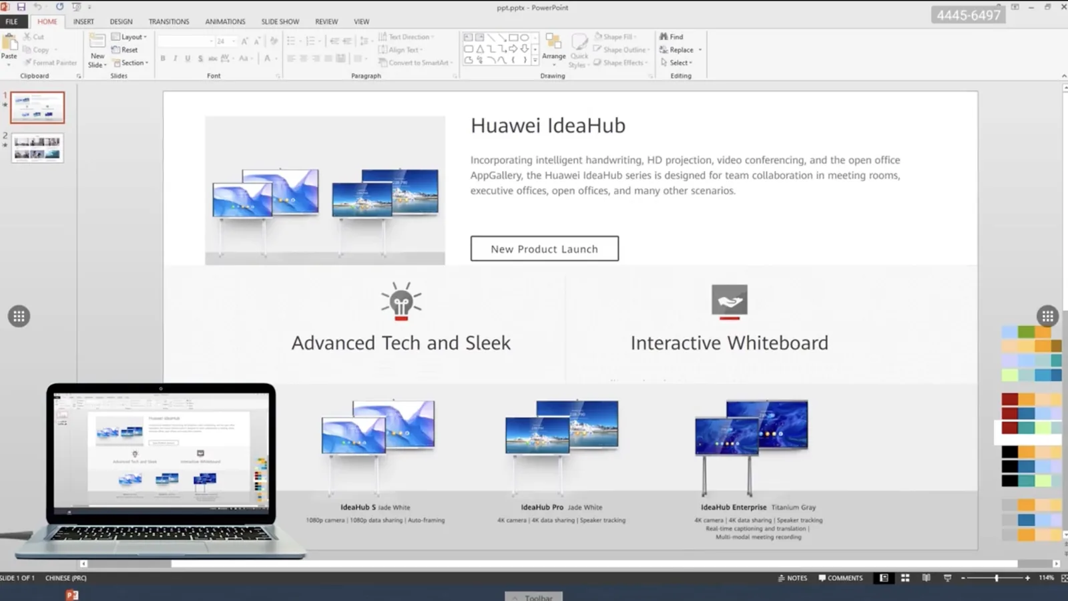The width and height of the screenshot is (1068, 601).
Task: Fit slide to current window icon
Action: point(1064,578)
